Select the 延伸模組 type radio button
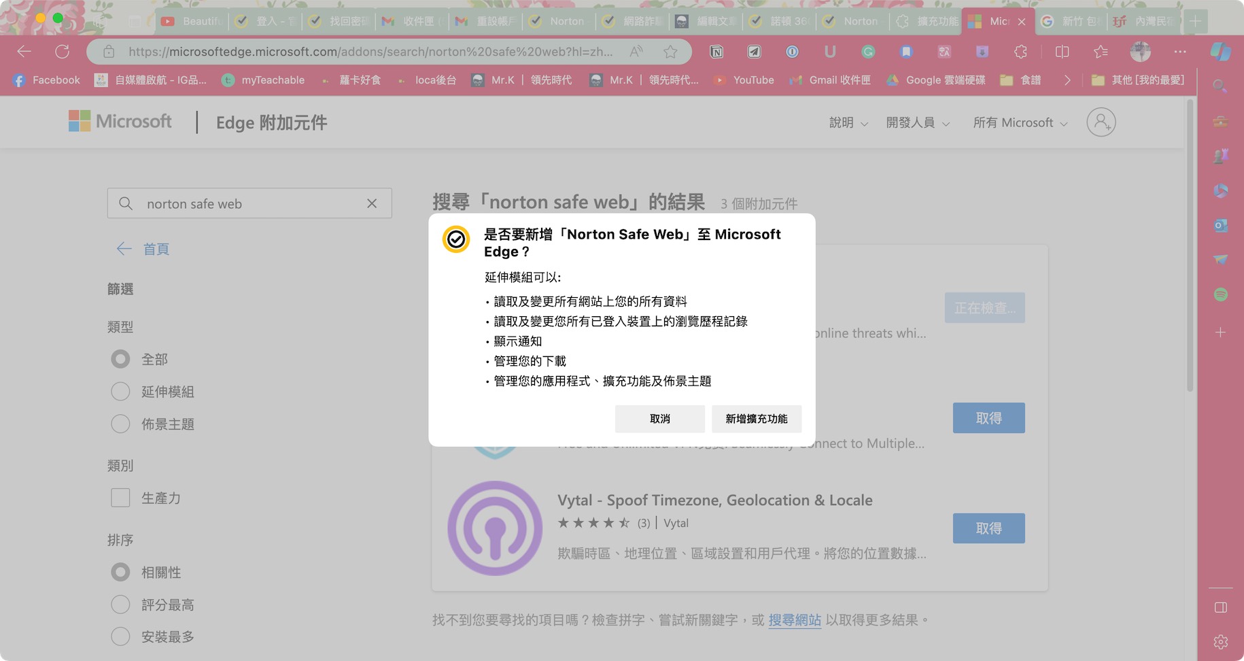The height and width of the screenshot is (661, 1244). coord(120,392)
